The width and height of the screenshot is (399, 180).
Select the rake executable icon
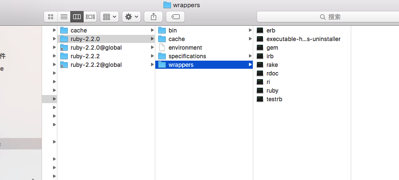(x=260, y=65)
